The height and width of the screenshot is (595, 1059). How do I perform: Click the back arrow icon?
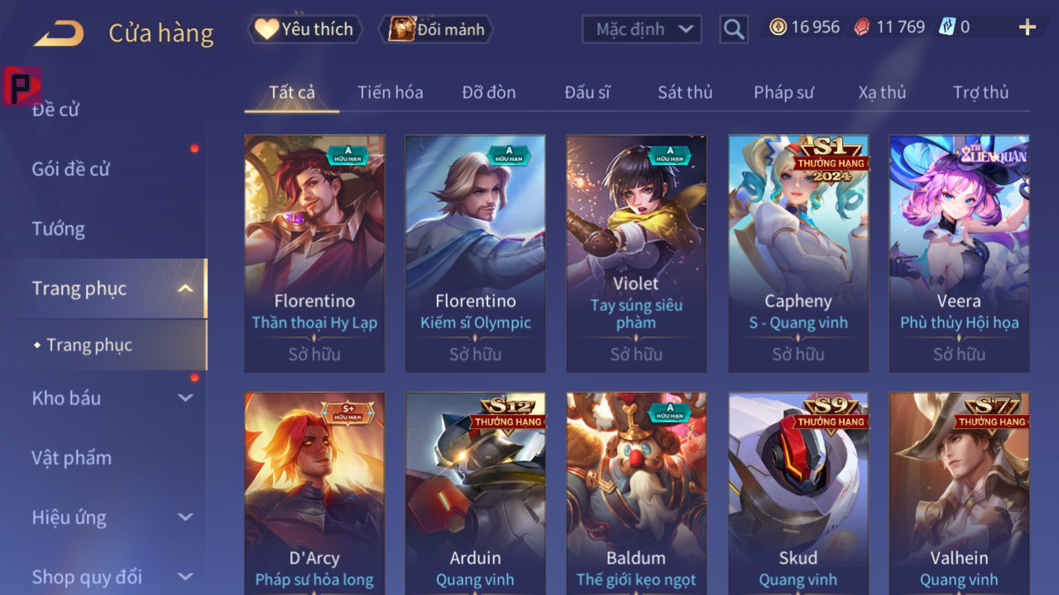point(59,34)
